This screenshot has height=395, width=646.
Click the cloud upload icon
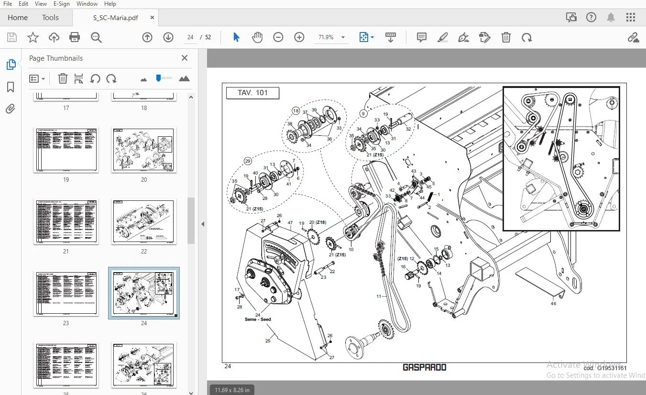(x=54, y=37)
